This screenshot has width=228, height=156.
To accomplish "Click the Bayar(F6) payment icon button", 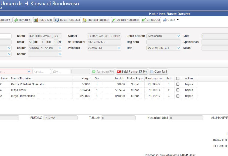I will click(x=16, y=20).
